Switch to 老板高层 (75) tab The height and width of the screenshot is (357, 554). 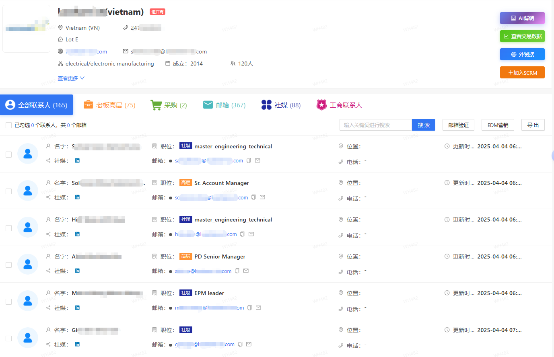point(109,105)
